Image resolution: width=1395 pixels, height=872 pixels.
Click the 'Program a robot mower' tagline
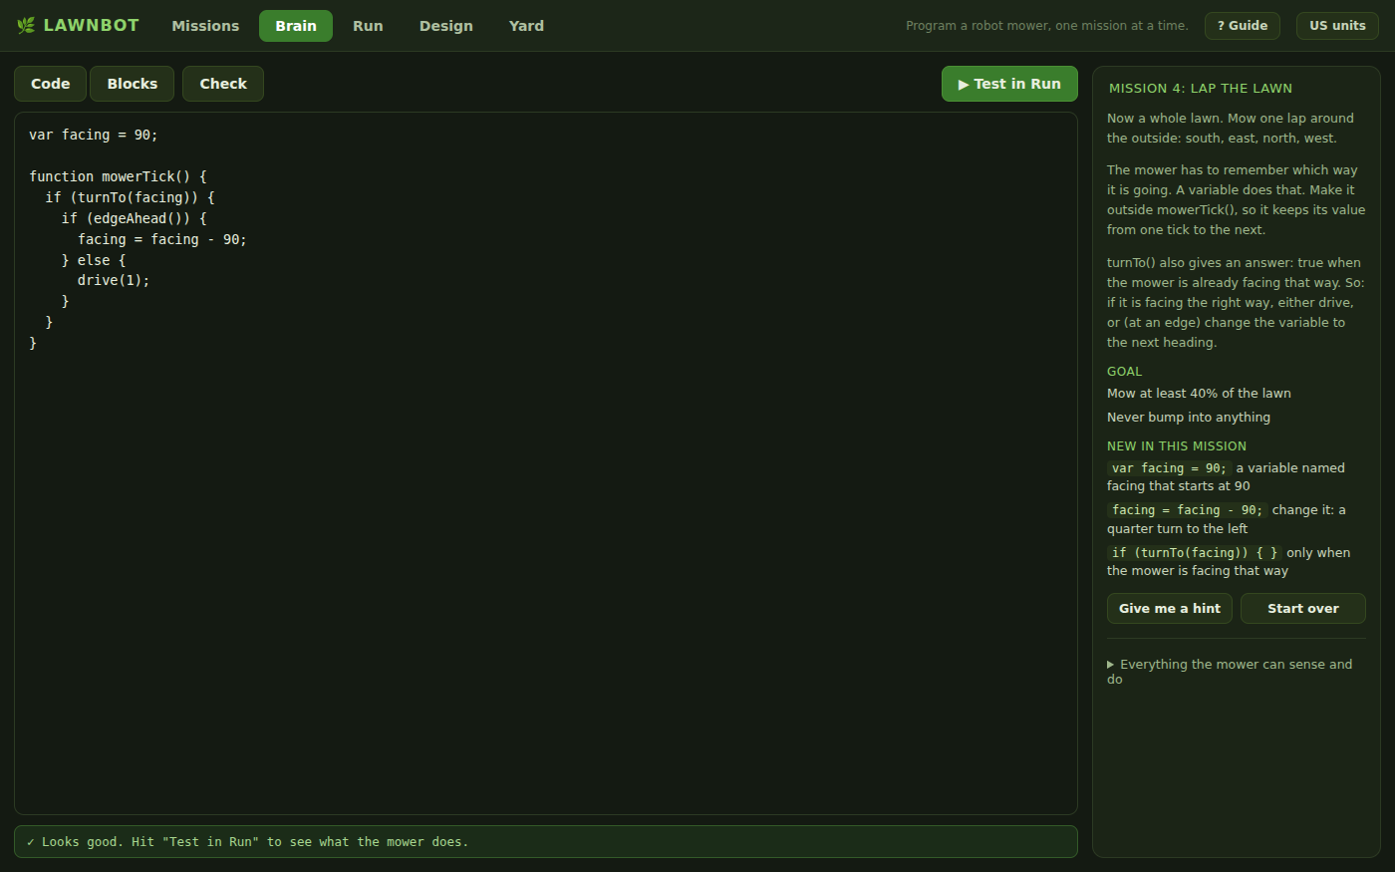coord(1047,26)
